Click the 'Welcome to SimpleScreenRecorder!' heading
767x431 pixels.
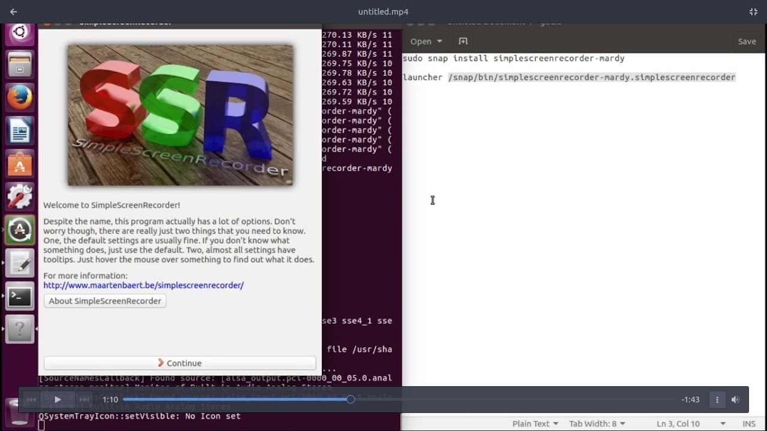coord(111,205)
